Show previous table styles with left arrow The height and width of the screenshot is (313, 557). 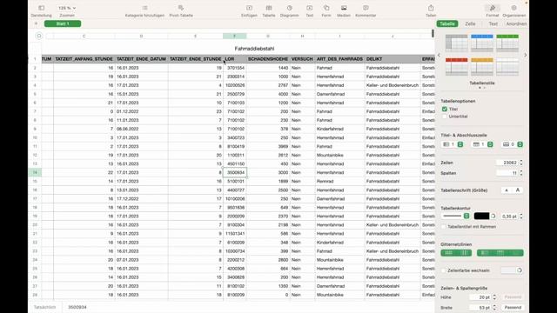point(439,55)
